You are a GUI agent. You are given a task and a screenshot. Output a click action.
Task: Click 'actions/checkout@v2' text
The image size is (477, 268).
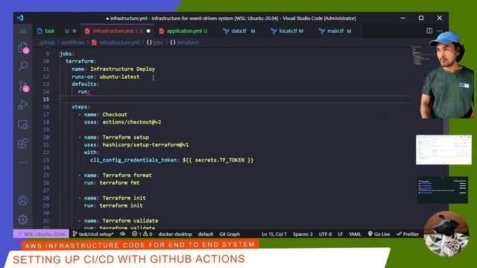[132, 122]
